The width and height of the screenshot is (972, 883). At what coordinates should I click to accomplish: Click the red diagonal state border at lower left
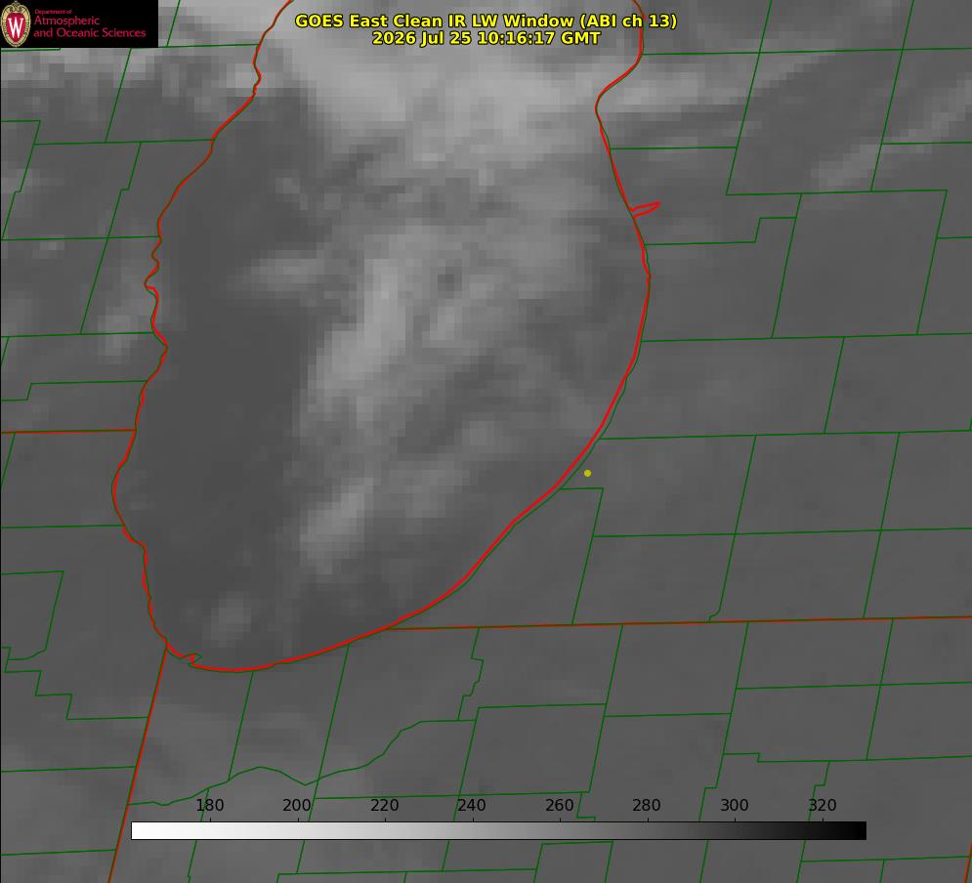pyautogui.click(x=140, y=762)
